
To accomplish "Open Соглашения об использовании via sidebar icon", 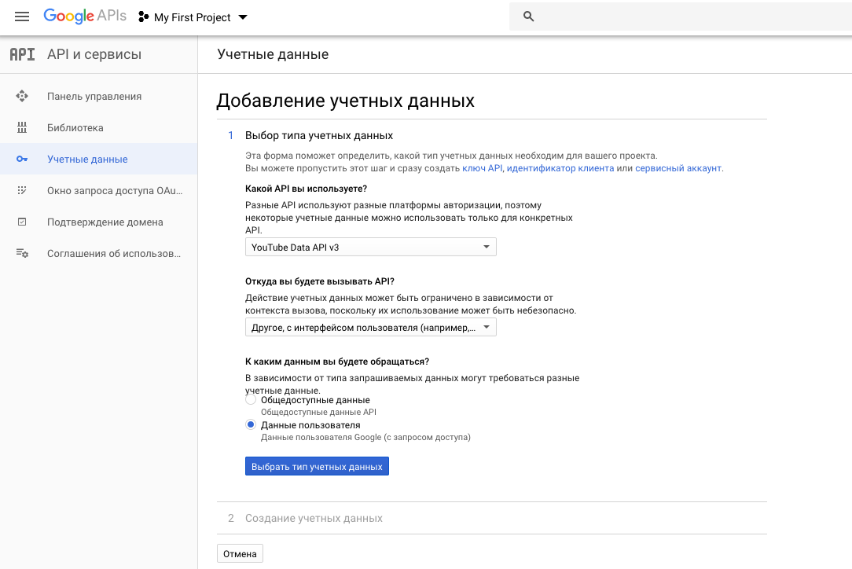I will coord(21,253).
